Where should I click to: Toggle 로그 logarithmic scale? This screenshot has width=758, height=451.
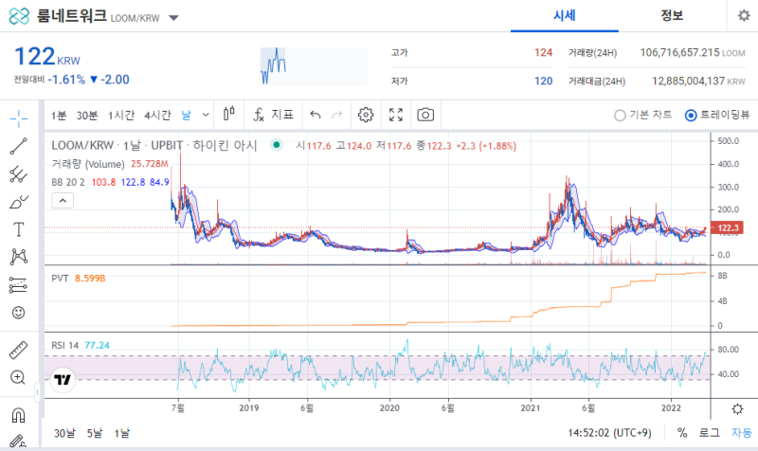coord(709,433)
